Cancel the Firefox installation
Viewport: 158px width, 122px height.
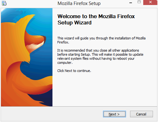tap(141, 114)
